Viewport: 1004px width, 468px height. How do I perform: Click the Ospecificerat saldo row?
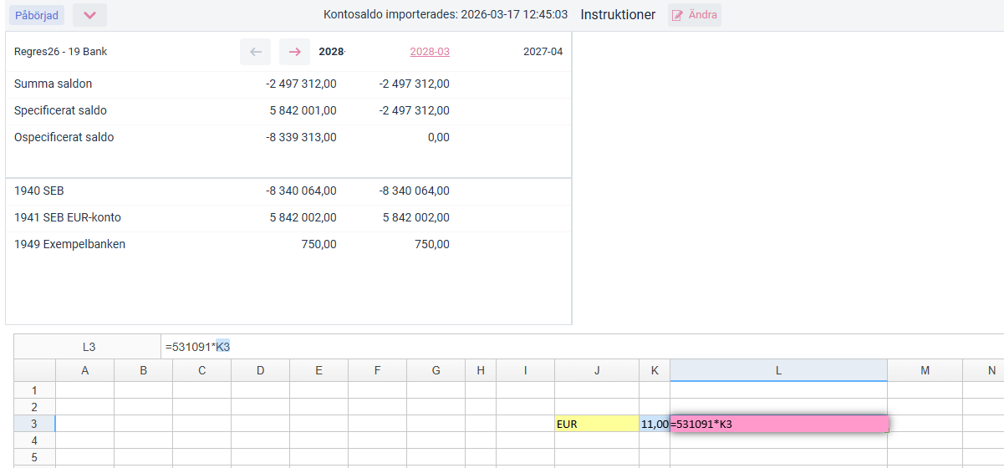(x=64, y=137)
